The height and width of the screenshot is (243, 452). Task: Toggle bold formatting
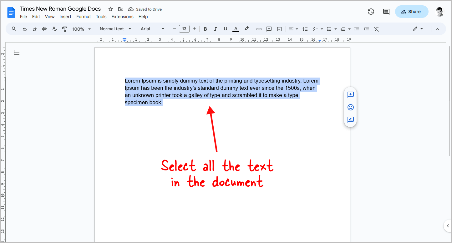coord(205,28)
